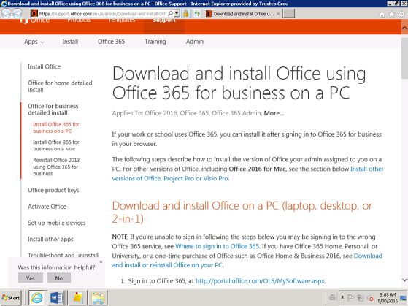Click the scrollbar down arrow

tap(404, 280)
